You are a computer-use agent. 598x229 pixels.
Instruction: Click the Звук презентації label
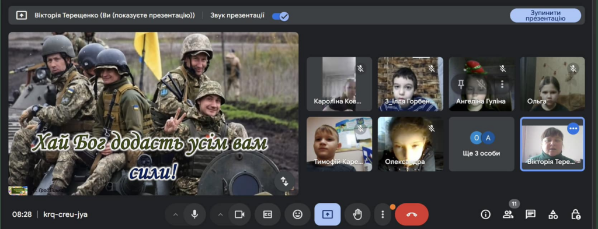click(x=237, y=16)
